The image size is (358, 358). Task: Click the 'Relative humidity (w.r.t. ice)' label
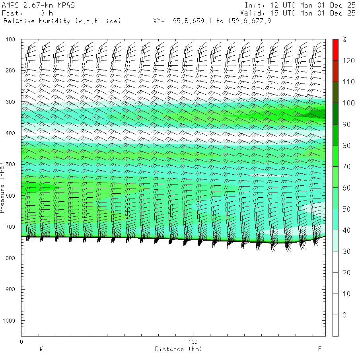(x=62, y=21)
